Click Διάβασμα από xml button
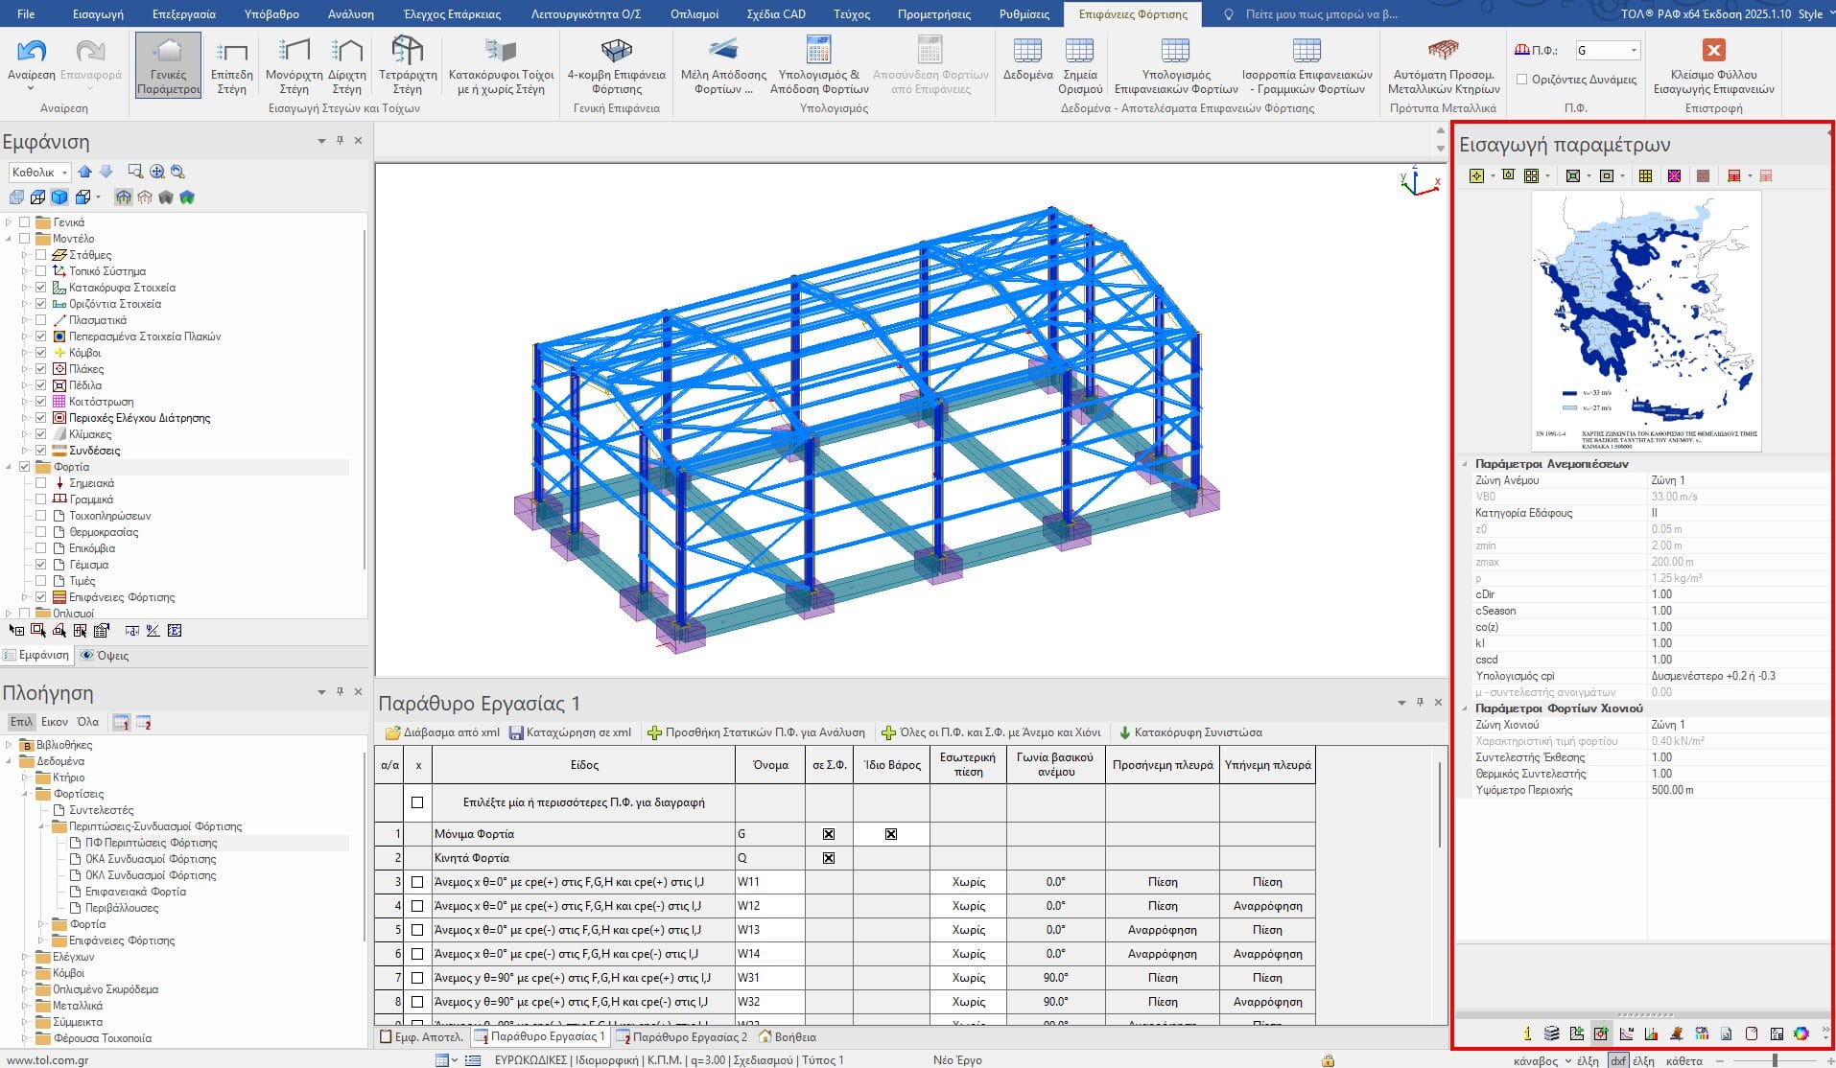This screenshot has height=1068, width=1836. [442, 732]
